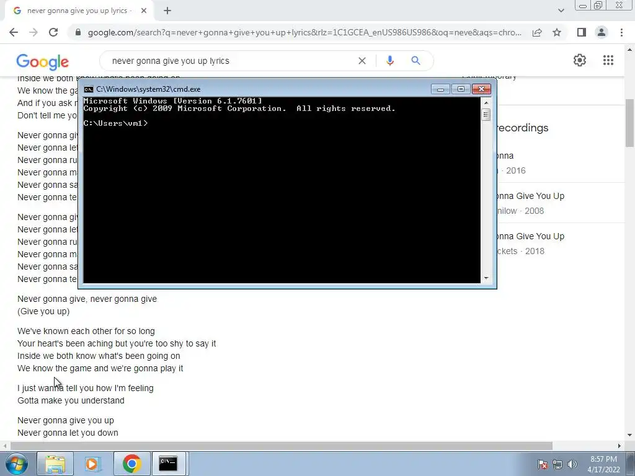Image resolution: width=635 pixels, height=476 pixels.
Task: Click lyric 'We know the game and we're gonna play it'
Action: 100,368
